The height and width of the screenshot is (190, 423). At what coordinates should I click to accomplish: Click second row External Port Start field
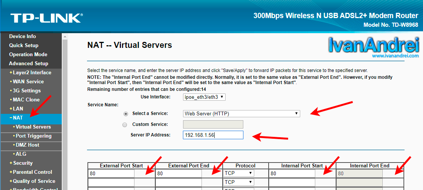point(111,183)
